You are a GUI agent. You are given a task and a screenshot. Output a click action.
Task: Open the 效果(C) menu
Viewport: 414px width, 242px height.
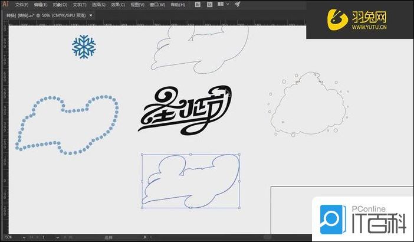point(118,5)
